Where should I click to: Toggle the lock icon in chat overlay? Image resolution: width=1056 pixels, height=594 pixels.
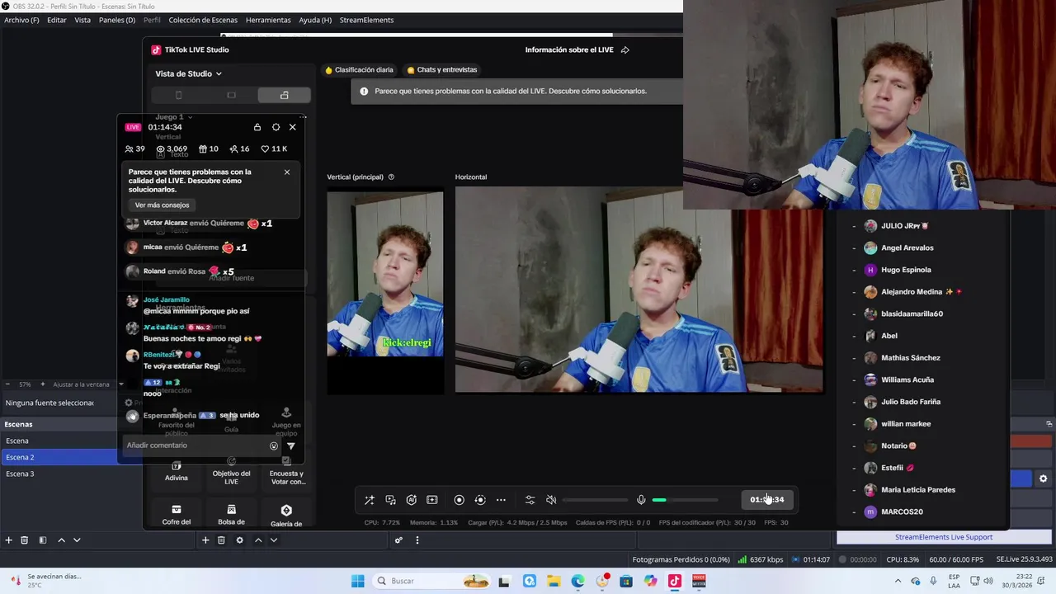coord(257,127)
